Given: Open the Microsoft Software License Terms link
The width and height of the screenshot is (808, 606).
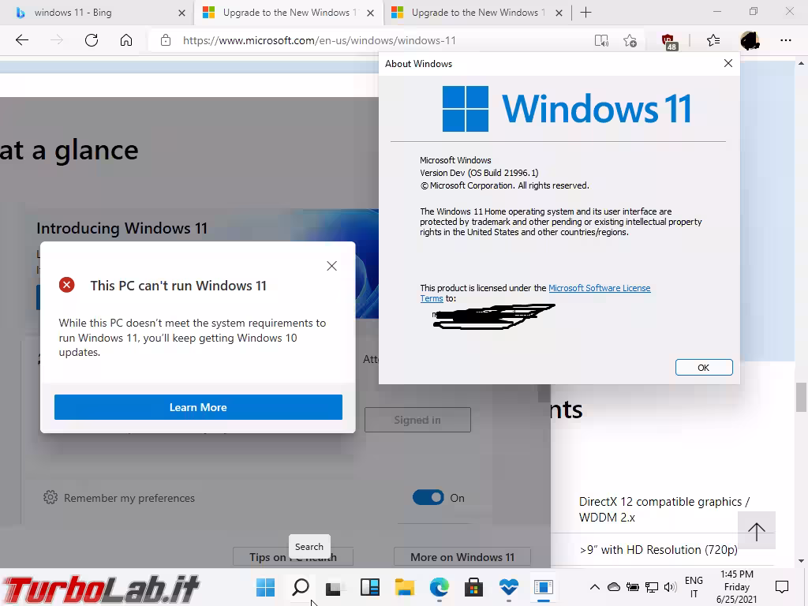Looking at the screenshot, I should (x=600, y=288).
